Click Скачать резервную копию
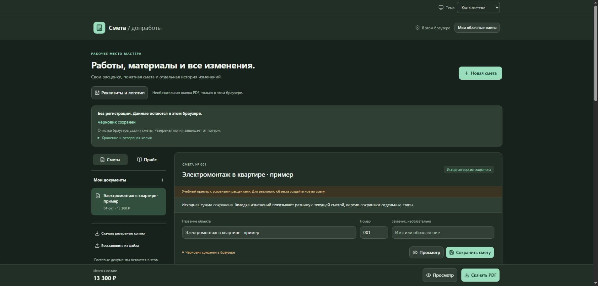 [x=120, y=233]
